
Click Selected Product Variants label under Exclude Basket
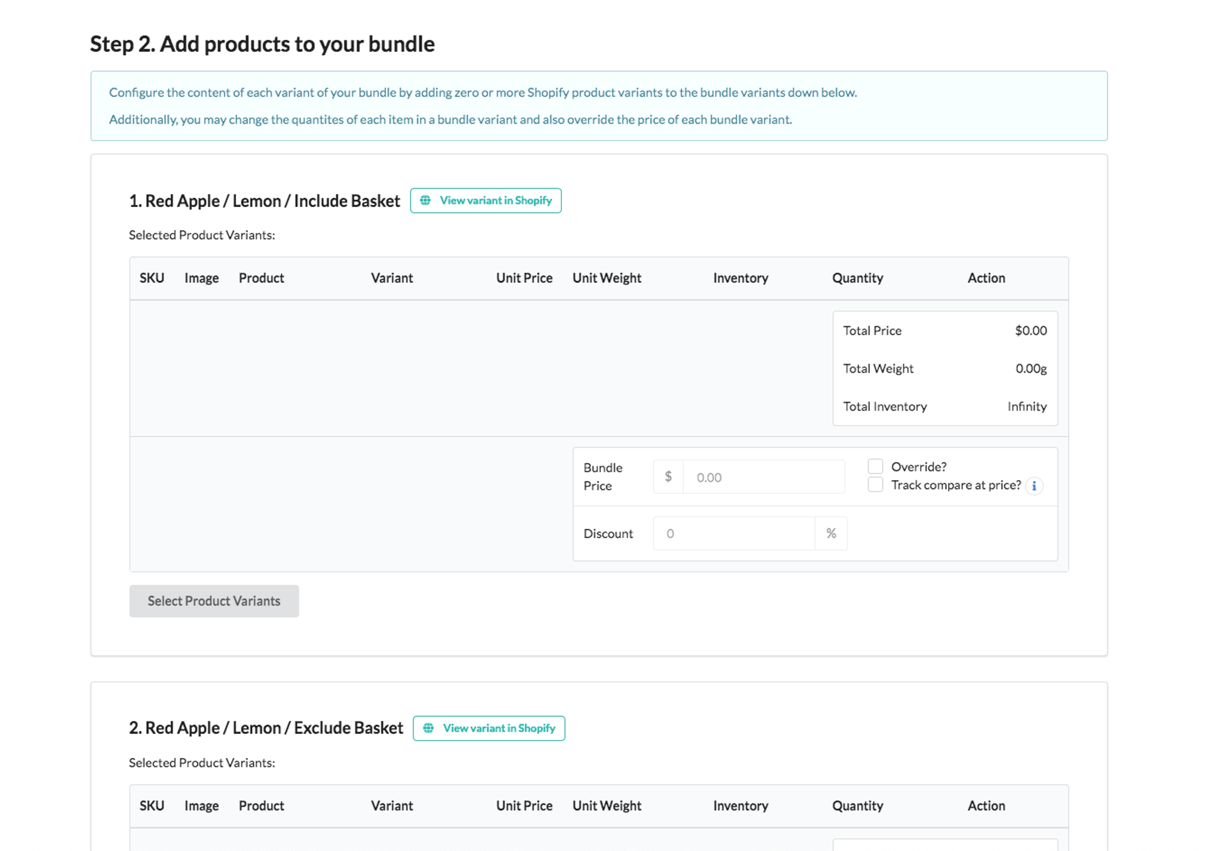coord(202,763)
